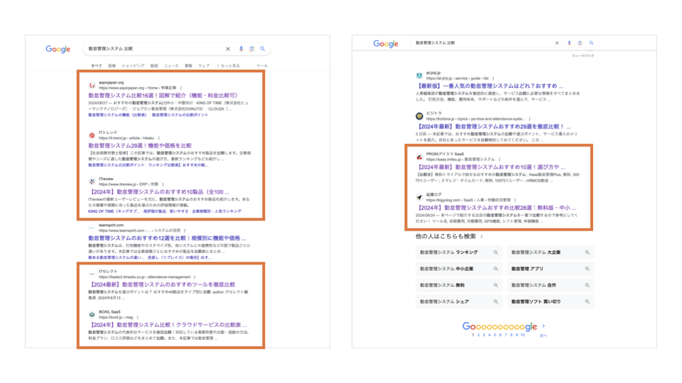Switch to the ニュース search tab

tap(171, 65)
